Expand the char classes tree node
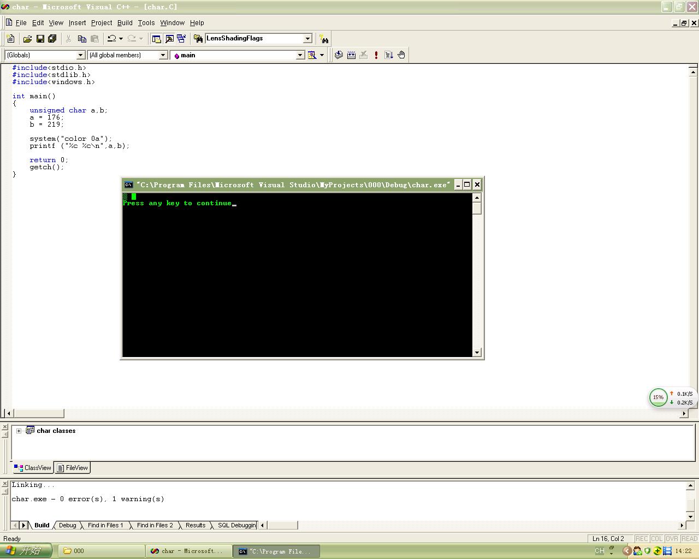Viewport: 699px width, 559px height. pos(19,431)
